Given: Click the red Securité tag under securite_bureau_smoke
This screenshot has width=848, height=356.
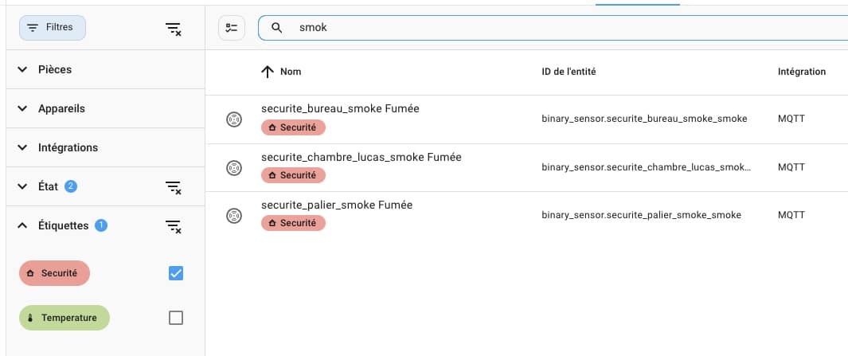Looking at the screenshot, I should 293,127.
